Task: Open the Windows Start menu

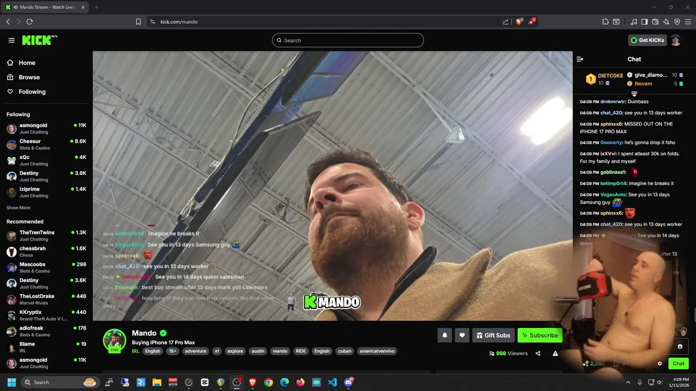Action: (x=11, y=382)
